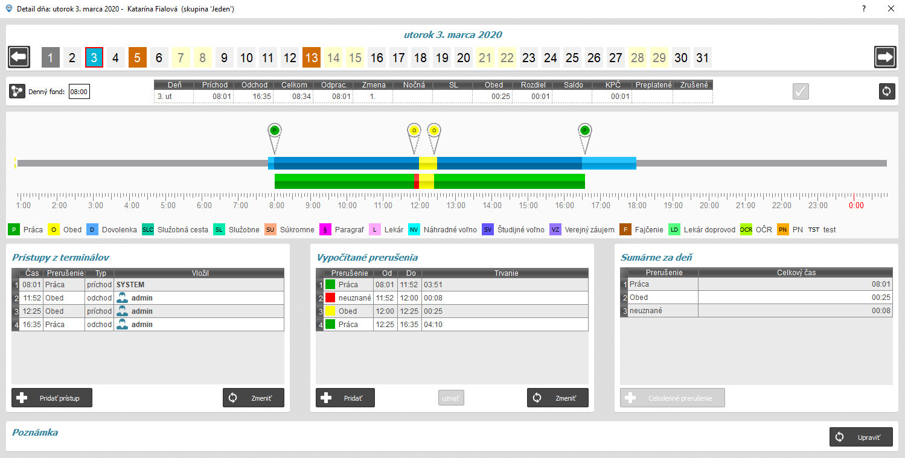905x458 pixels.
Task: Select day 31 in the calendar strip
Action: pyautogui.click(x=703, y=57)
